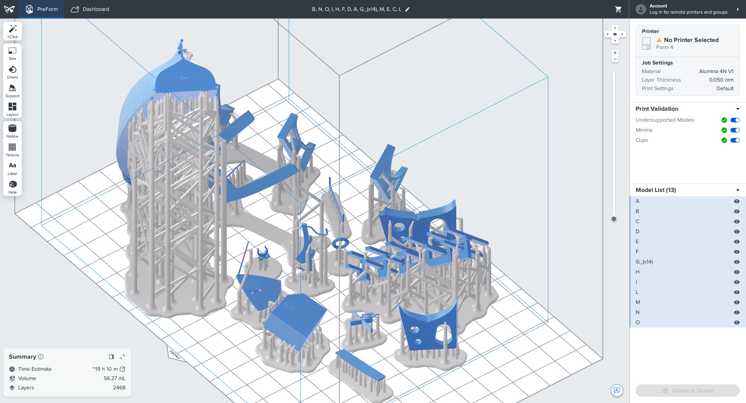Select model E in the model list

(x=688, y=242)
